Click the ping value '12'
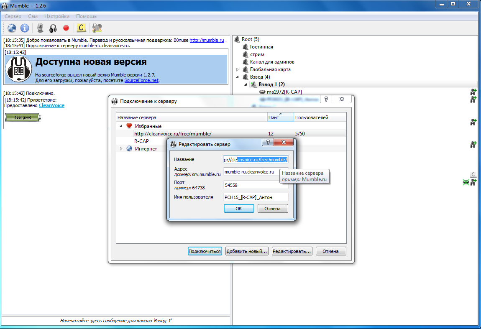 pos(271,134)
